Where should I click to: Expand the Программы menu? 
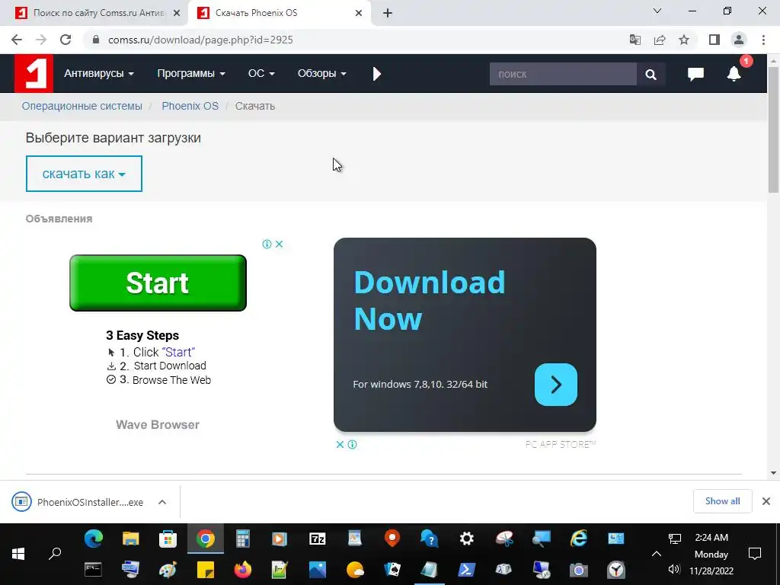(x=191, y=74)
